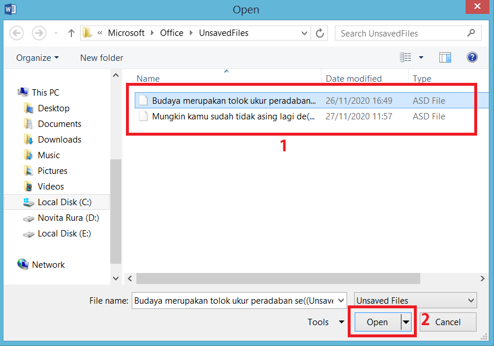
Task: Open the File name dropdown arrow
Action: tap(341, 301)
